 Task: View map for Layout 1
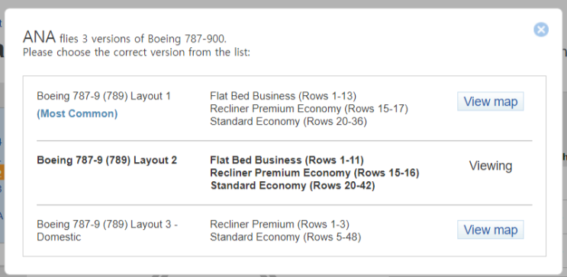coord(491,101)
